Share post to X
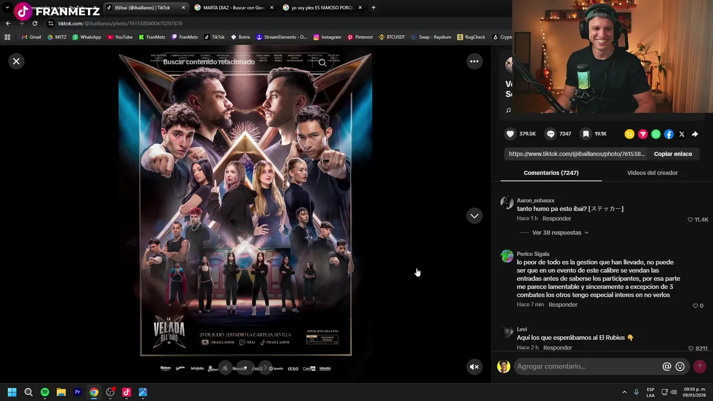 682,134
